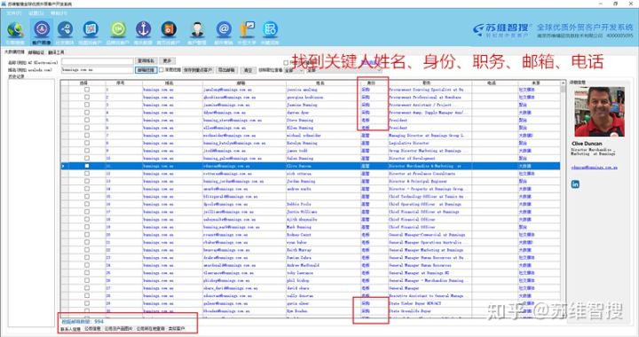Viewport: 639px width, 337px height.
Task: Tick the checkbox for michael schneider row
Action: 87,135
